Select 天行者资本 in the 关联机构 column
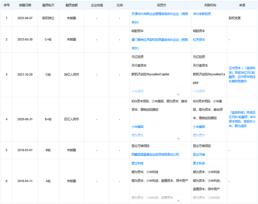 [x=201, y=65]
